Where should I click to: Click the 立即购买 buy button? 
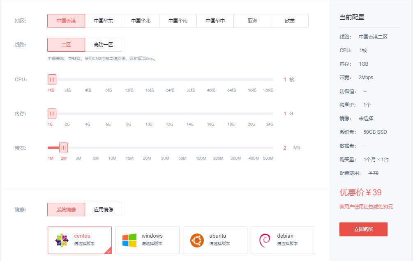[364, 229]
